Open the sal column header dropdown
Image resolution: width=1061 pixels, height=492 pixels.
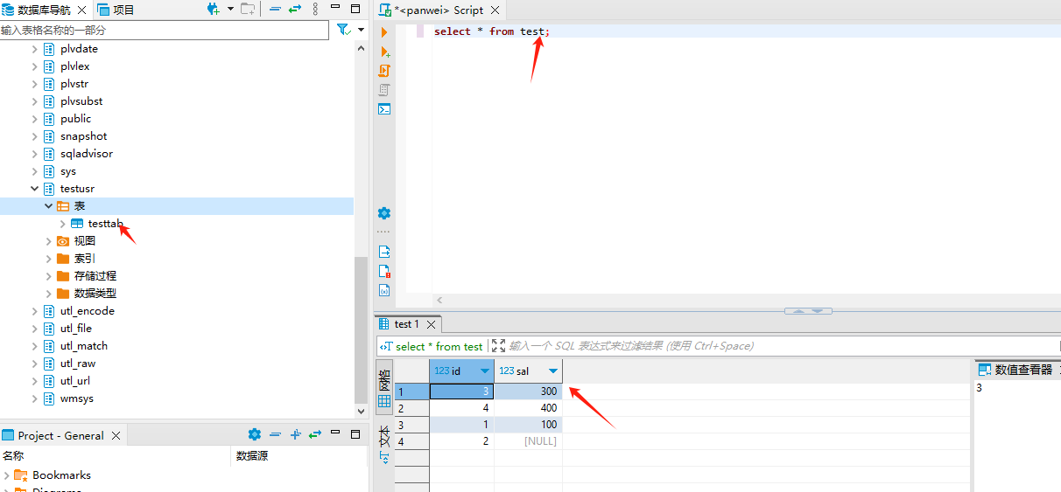click(x=553, y=371)
